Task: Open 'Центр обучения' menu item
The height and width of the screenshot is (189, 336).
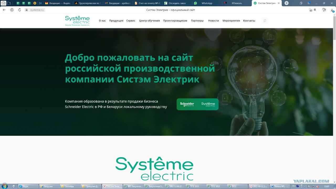Action: click(x=149, y=21)
